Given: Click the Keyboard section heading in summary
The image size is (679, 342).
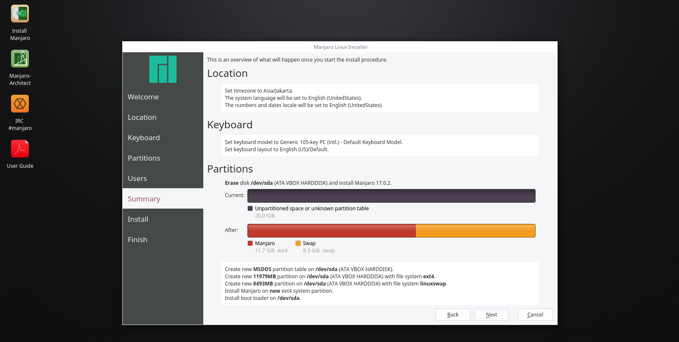Looking at the screenshot, I should (230, 125).
